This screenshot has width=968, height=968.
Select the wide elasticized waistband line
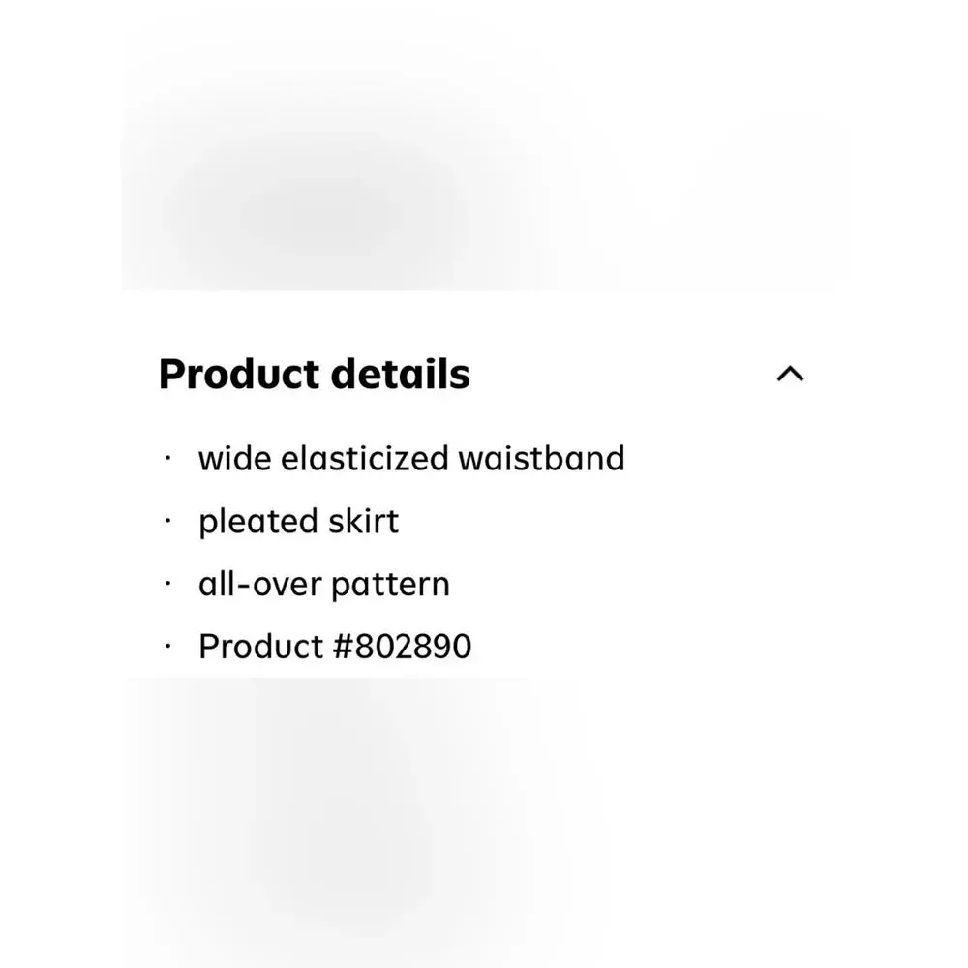[411, 459]
